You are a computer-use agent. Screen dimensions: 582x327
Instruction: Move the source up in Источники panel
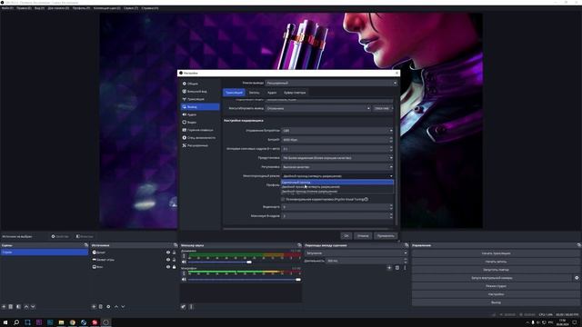coord(116,307)
